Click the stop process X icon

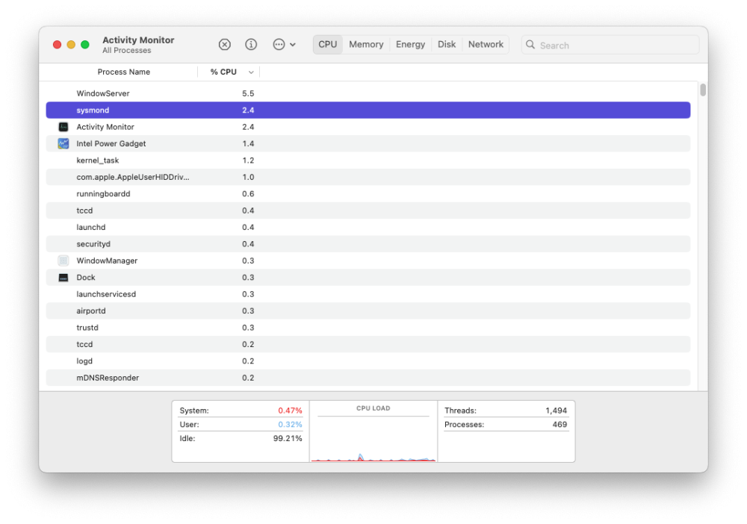(224, 44)
